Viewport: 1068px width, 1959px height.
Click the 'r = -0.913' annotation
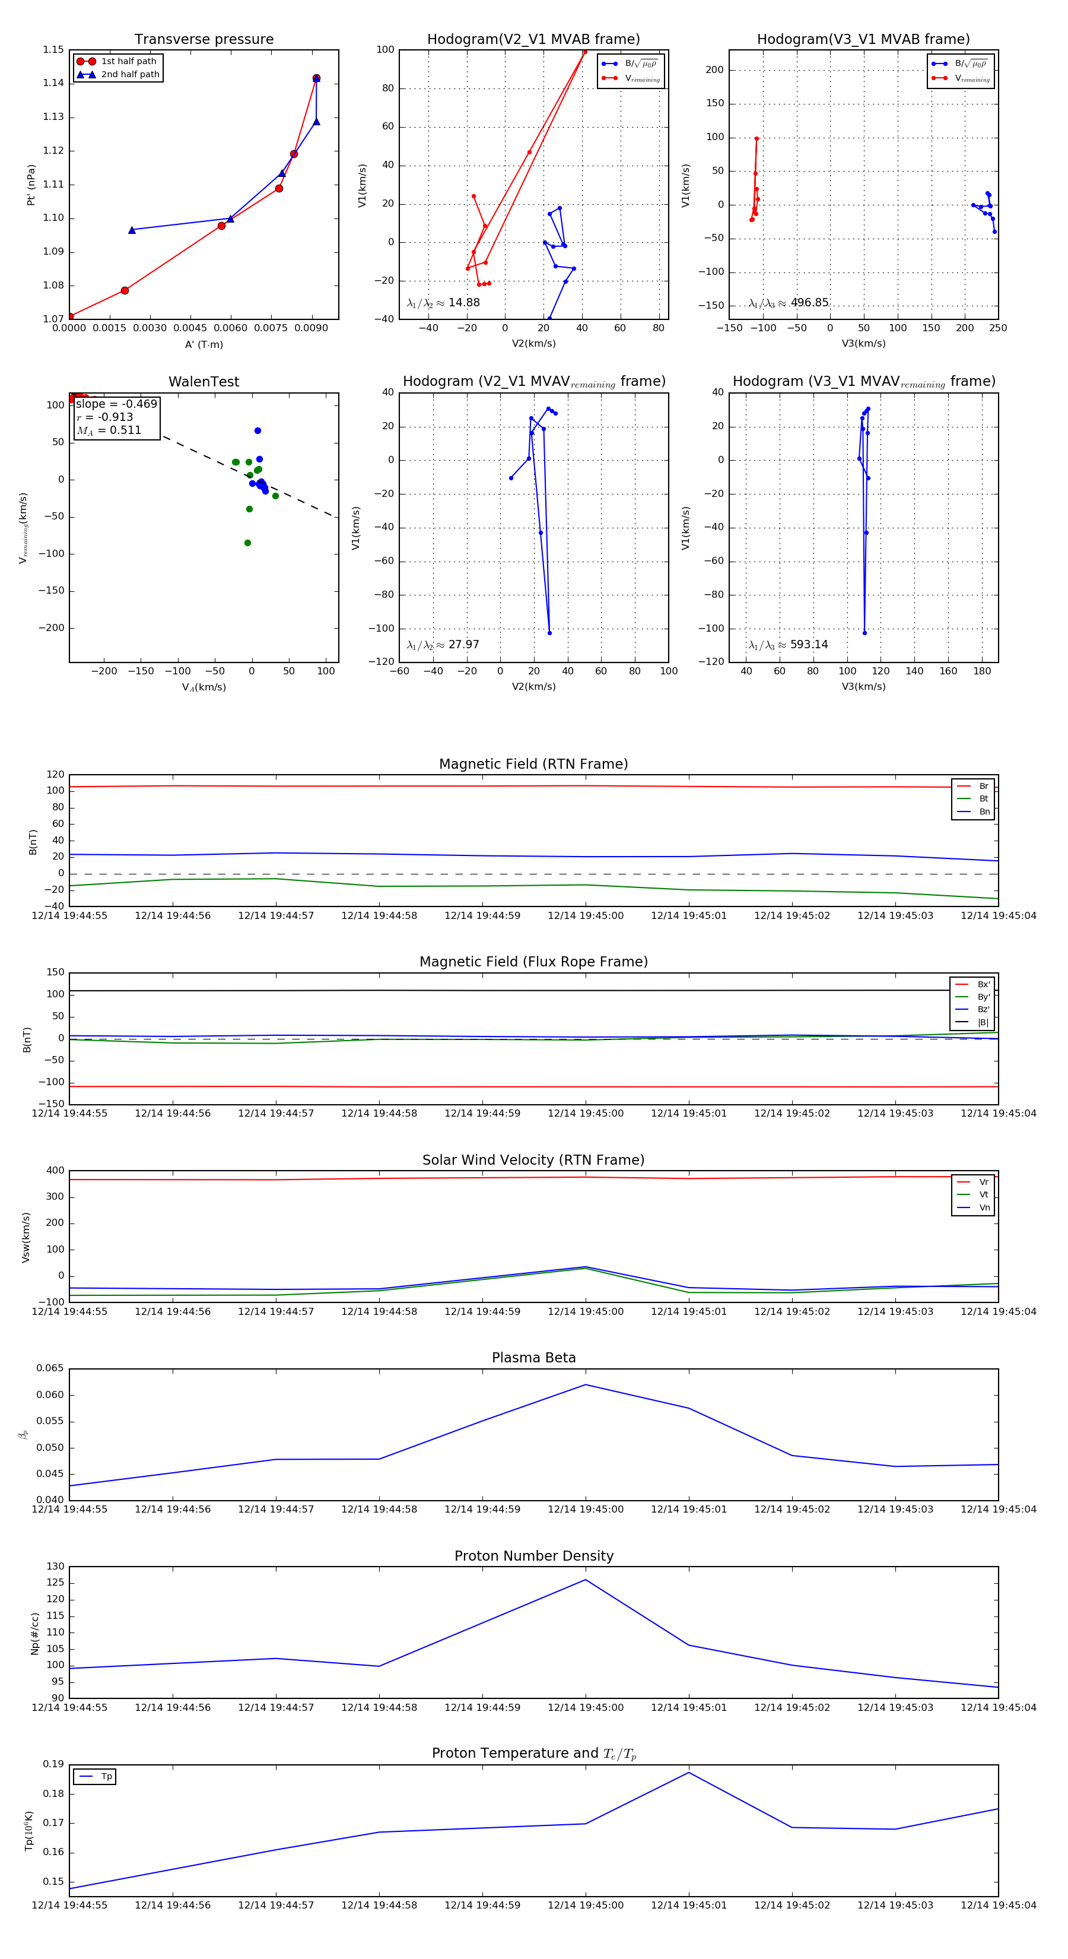coord(105,417)
